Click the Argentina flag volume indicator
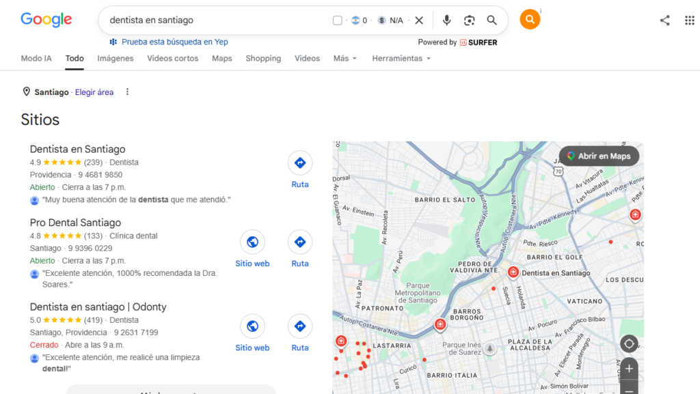This screenshot has height=394, width=700. [355, 20]
